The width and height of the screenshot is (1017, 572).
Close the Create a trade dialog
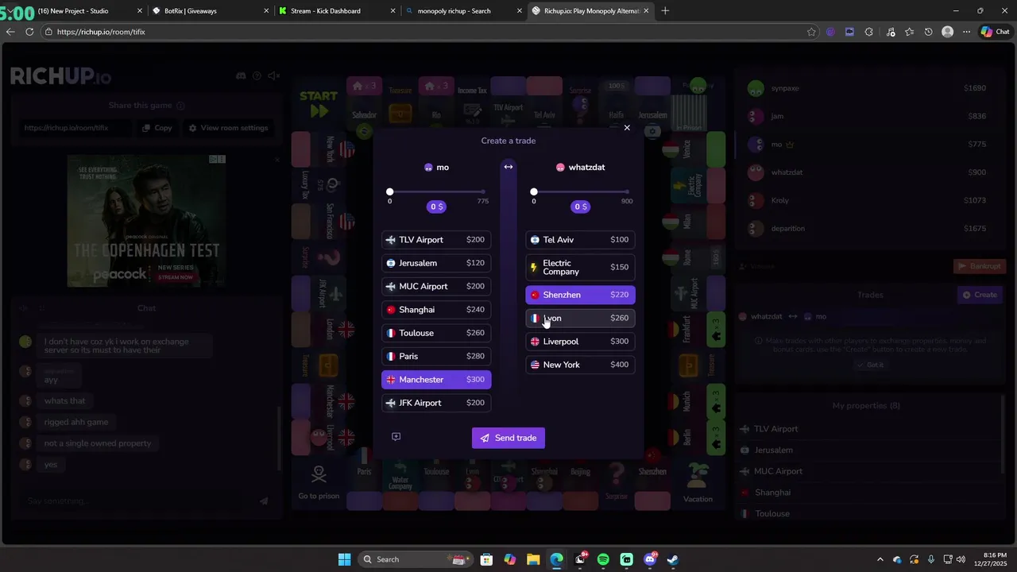coord(627,128)
